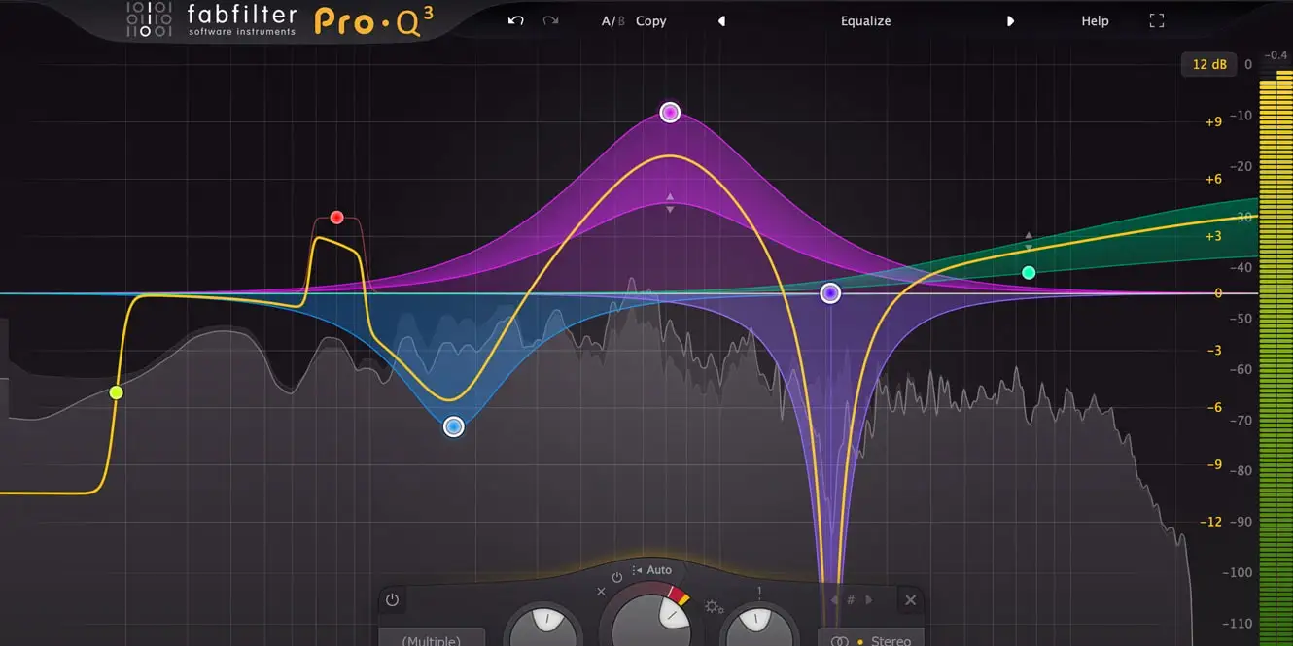
Task: Load the next preset with right arrow
Action: [x=1010, y=20]
